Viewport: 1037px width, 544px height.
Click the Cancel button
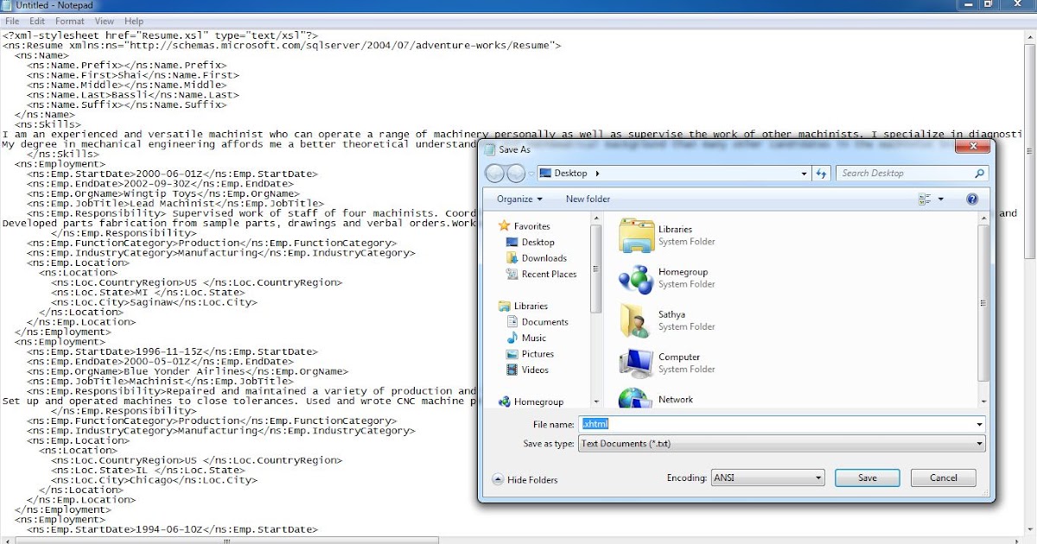click(944, 478)
